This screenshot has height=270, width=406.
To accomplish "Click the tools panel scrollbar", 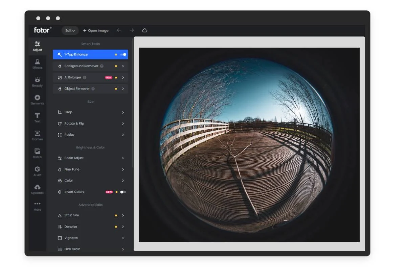I will coord(133,103).
